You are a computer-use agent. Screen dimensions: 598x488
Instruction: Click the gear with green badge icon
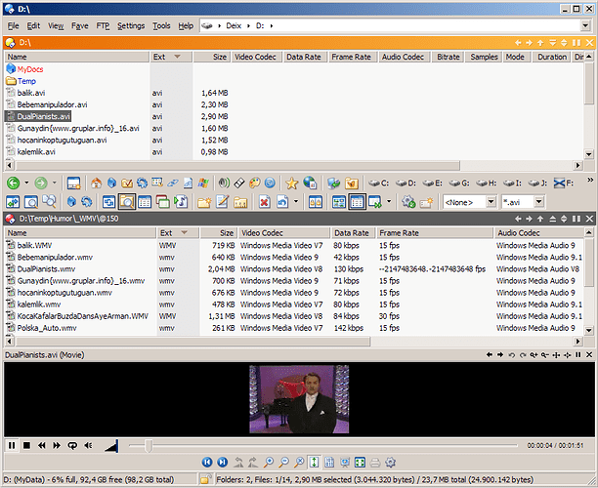(x=408, y=202)
